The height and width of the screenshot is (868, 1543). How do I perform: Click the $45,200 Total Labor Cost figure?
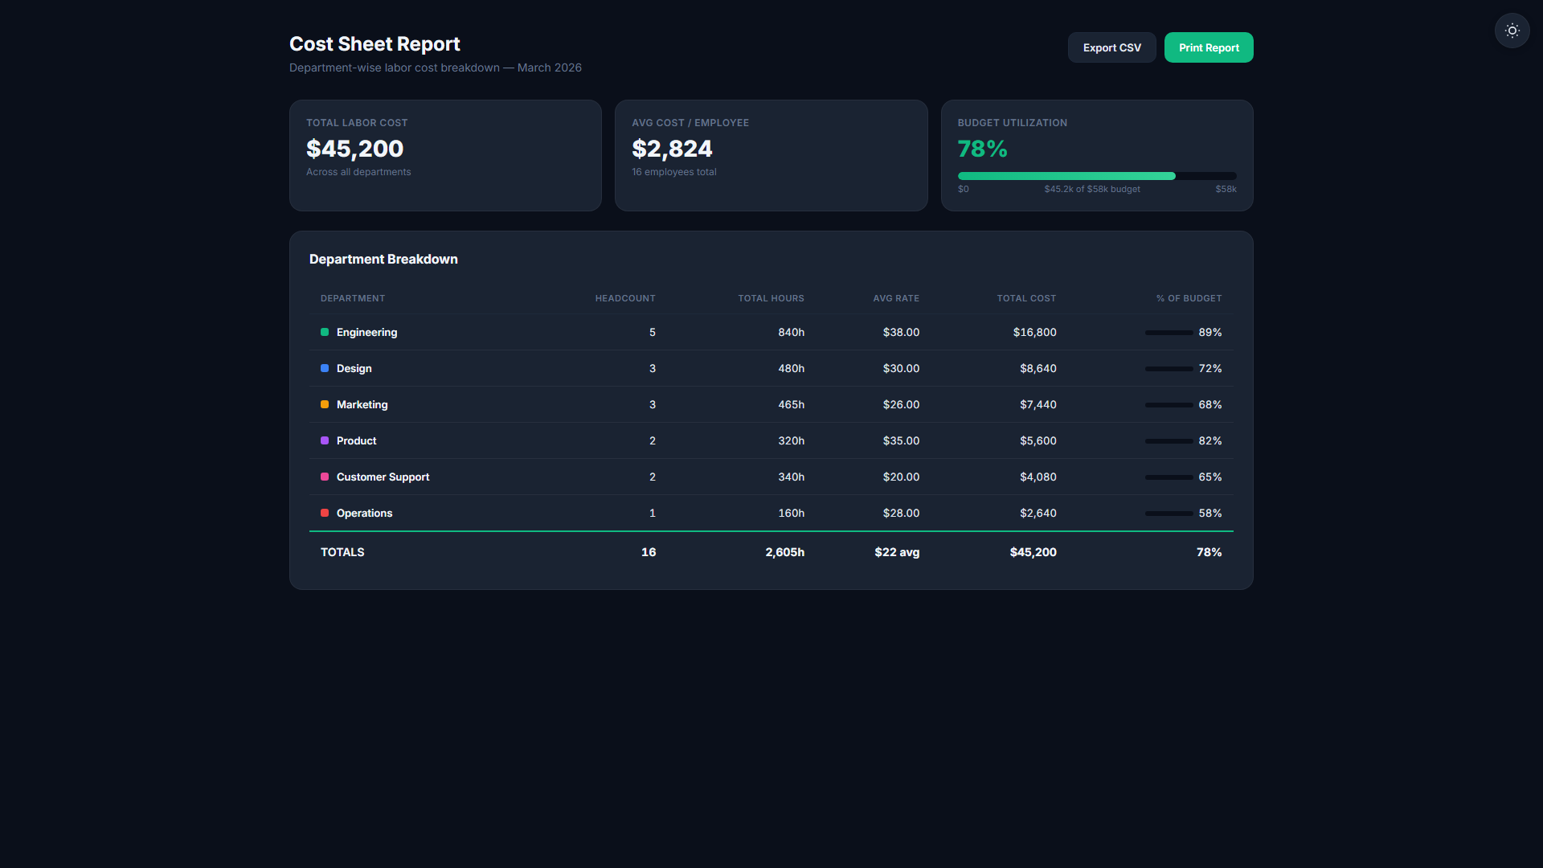(x=354, y=149)
